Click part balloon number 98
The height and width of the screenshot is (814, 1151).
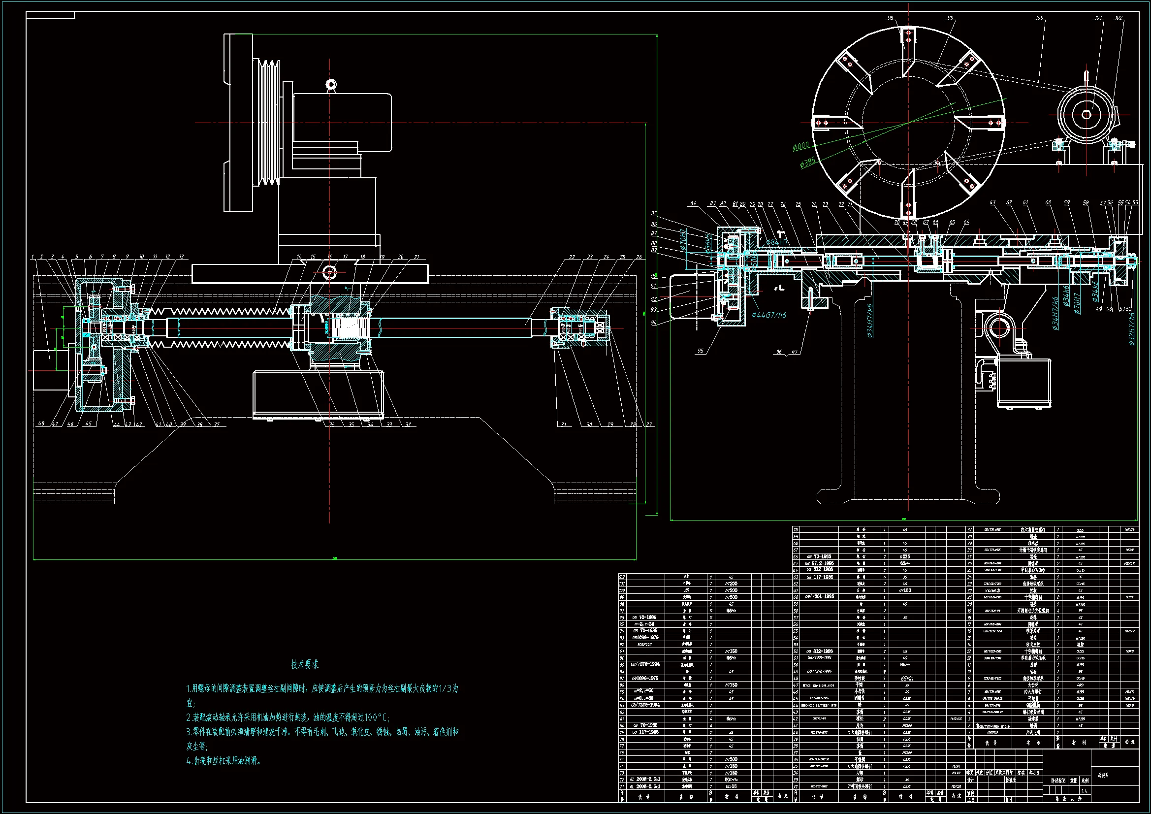(x=890, y=18)
